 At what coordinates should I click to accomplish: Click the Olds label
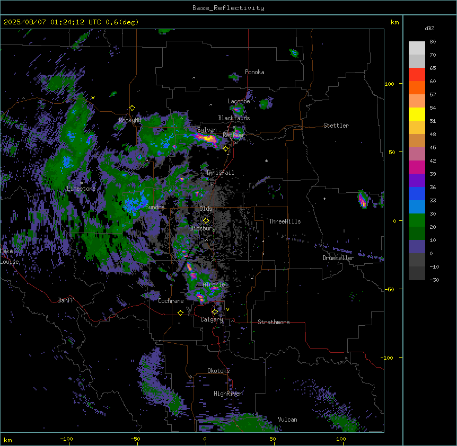coord(206,209)
